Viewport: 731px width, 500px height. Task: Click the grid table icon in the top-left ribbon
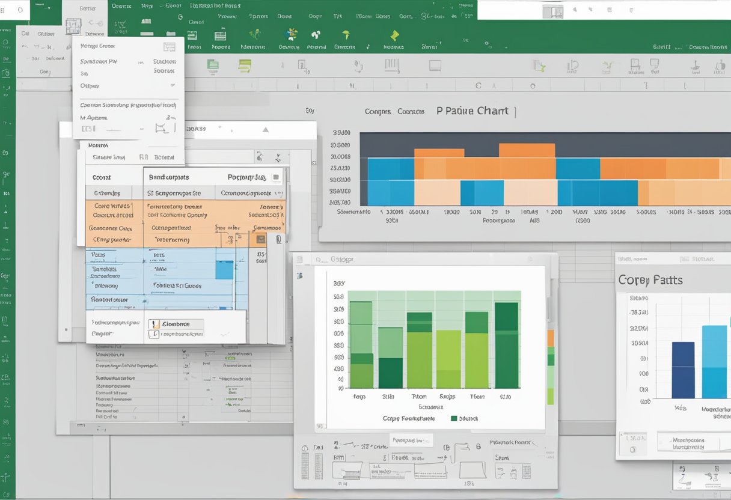pyautogui.click(x=73, y=26)
